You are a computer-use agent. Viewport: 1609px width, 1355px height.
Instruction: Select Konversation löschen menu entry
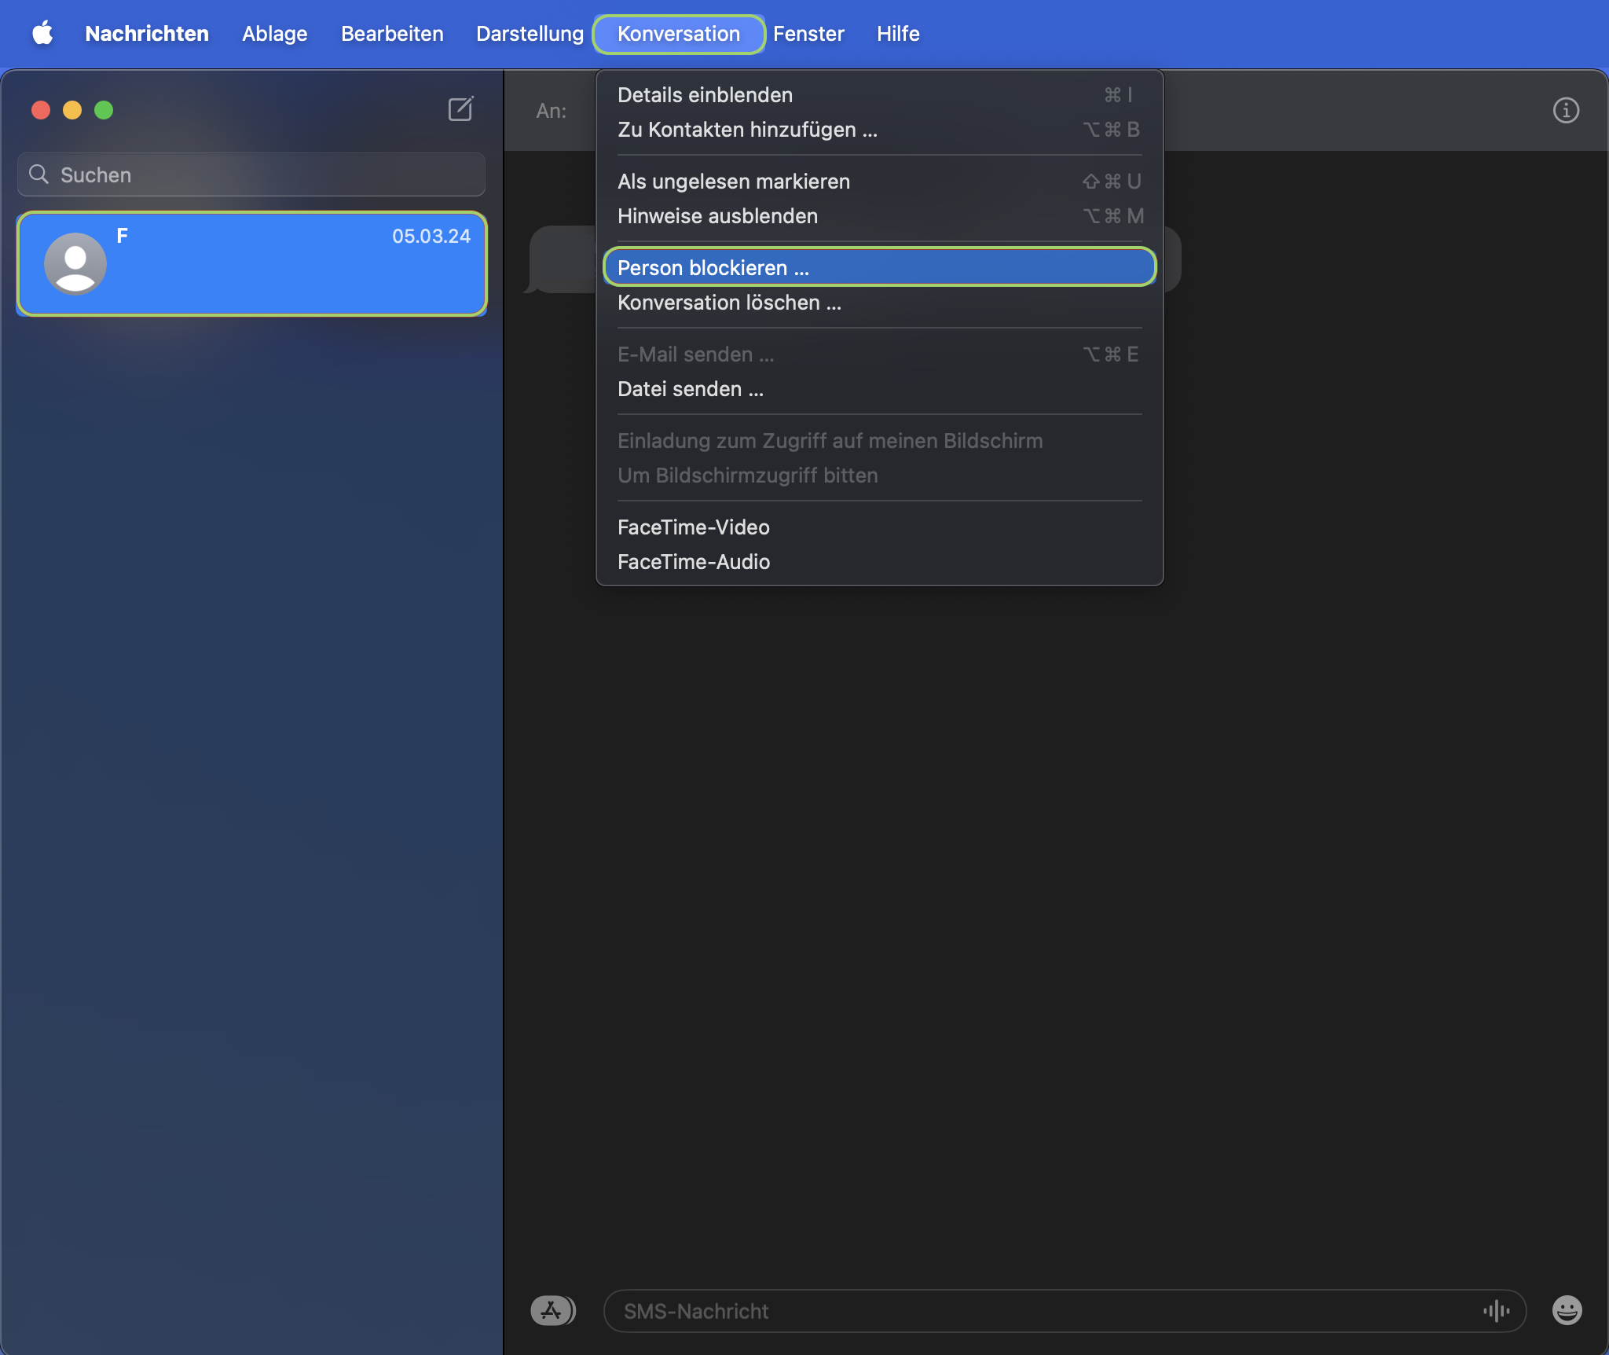click(x=729, y=303)
